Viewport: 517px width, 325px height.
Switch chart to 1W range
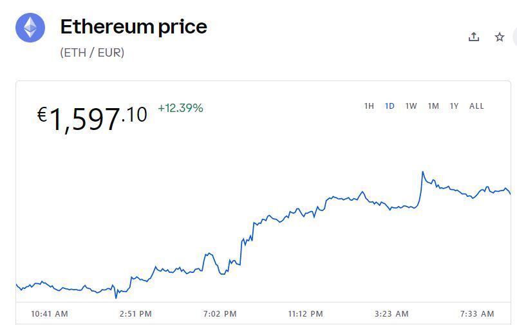click(x=411, y=106)
